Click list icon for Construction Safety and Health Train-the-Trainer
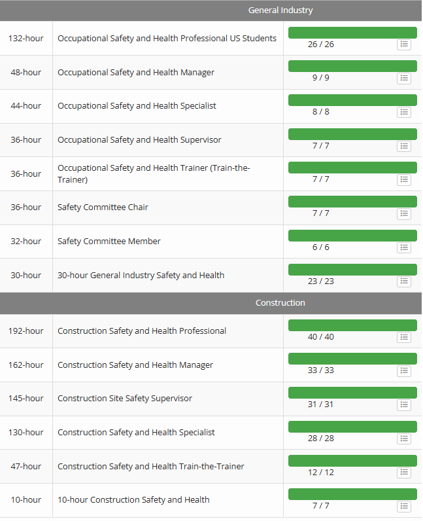 pyautogui.click(x=404, y=473)
